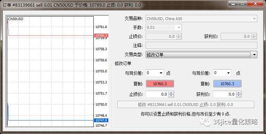266x134 pixels.
Task: Click the upper 获利价 spinner arrows
Action: pos(254,36)
